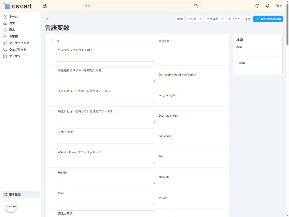
Task: Open the アドオン sidebar entry
Action: click(5, 56)
